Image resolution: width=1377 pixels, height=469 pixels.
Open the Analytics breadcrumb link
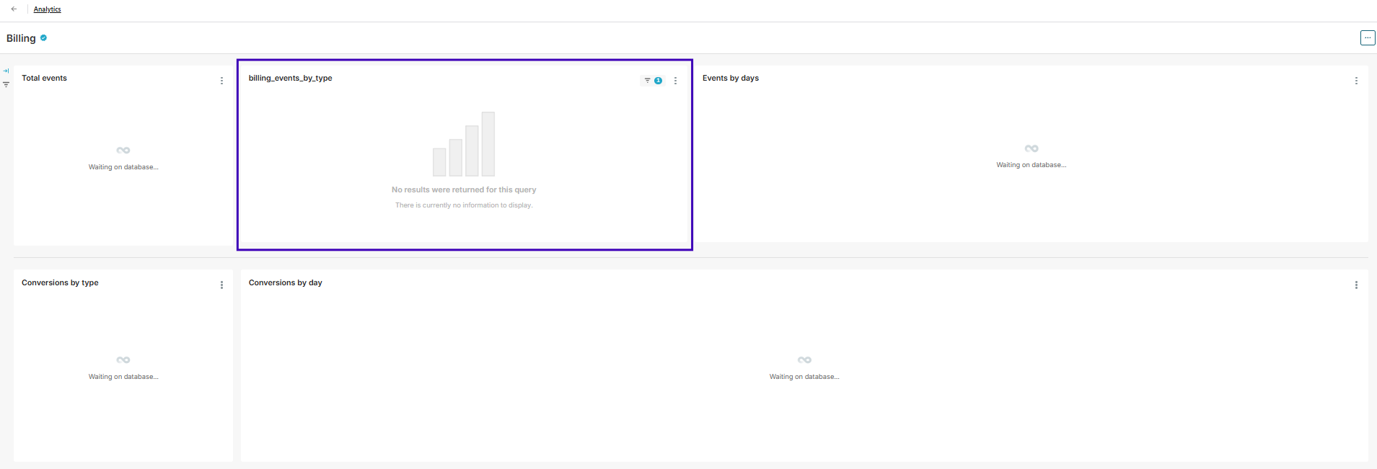47,9
